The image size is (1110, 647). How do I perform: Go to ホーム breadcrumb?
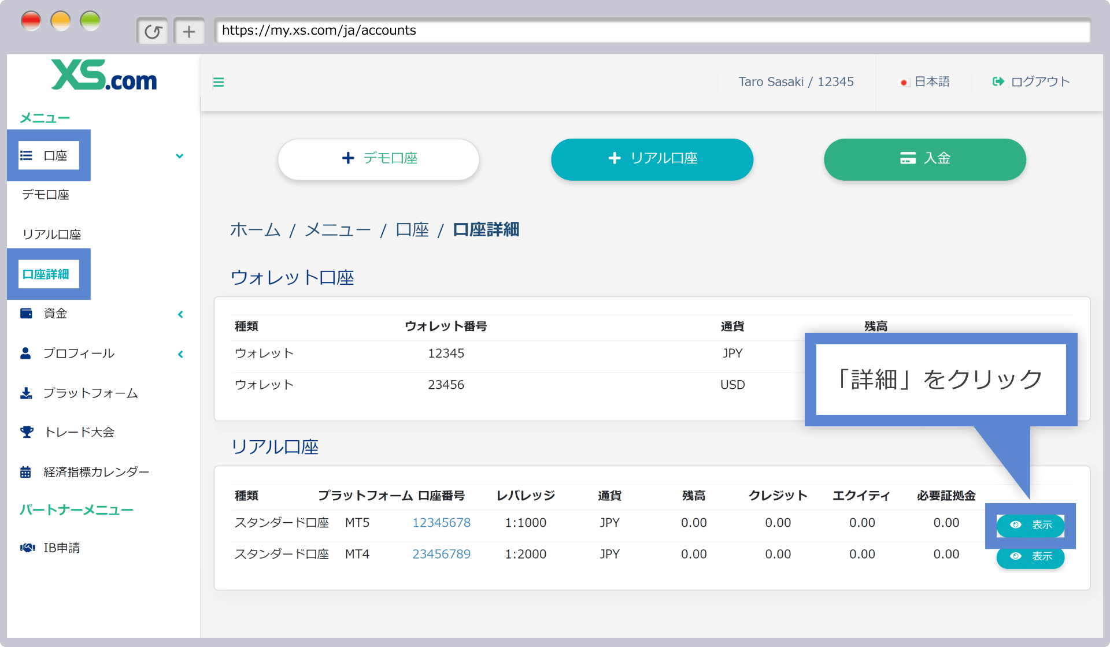[256, 230]
